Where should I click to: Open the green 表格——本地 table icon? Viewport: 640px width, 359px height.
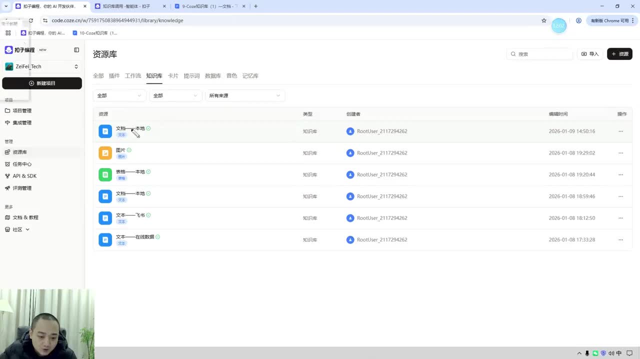coord(105,174)
